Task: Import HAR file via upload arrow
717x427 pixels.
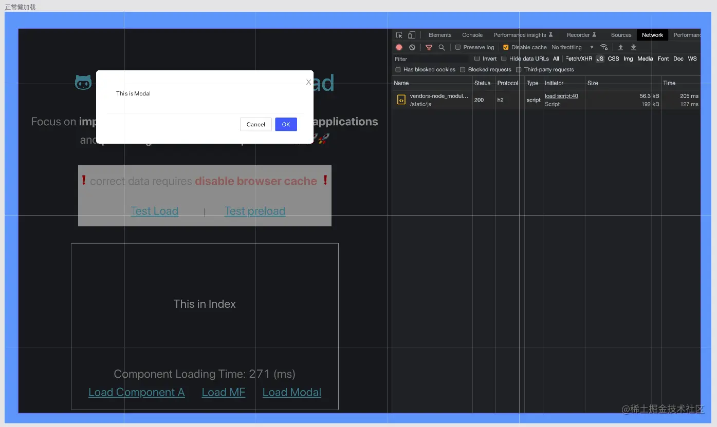Action: point(620,47)
